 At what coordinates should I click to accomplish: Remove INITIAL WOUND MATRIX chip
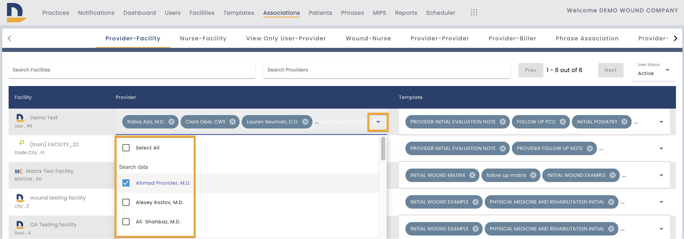pyautogui.click(x=472, y=175)
